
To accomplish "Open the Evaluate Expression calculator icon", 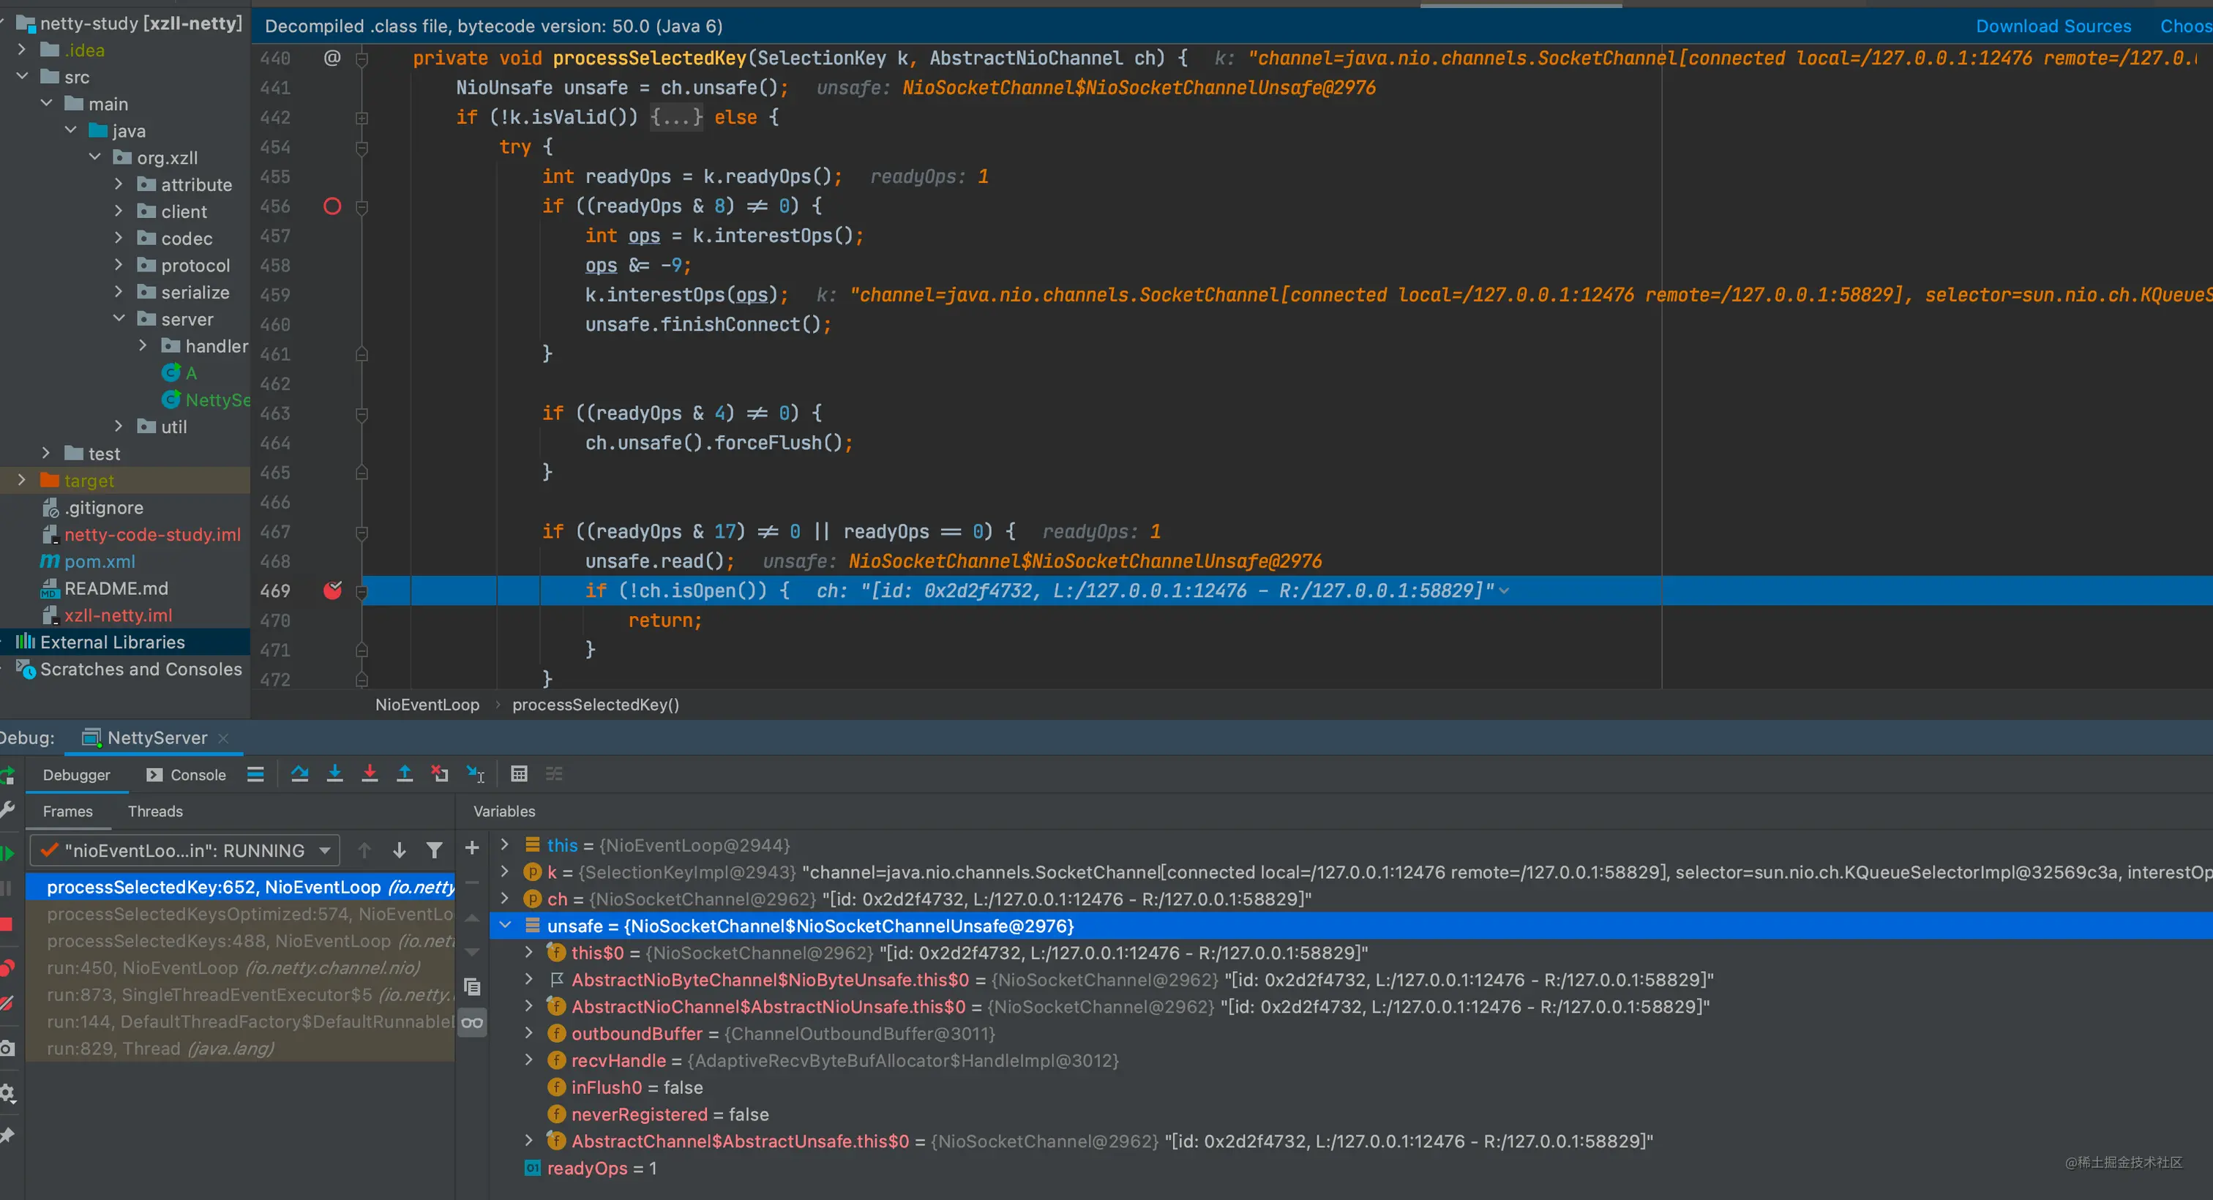I will (x=519, y=774).
